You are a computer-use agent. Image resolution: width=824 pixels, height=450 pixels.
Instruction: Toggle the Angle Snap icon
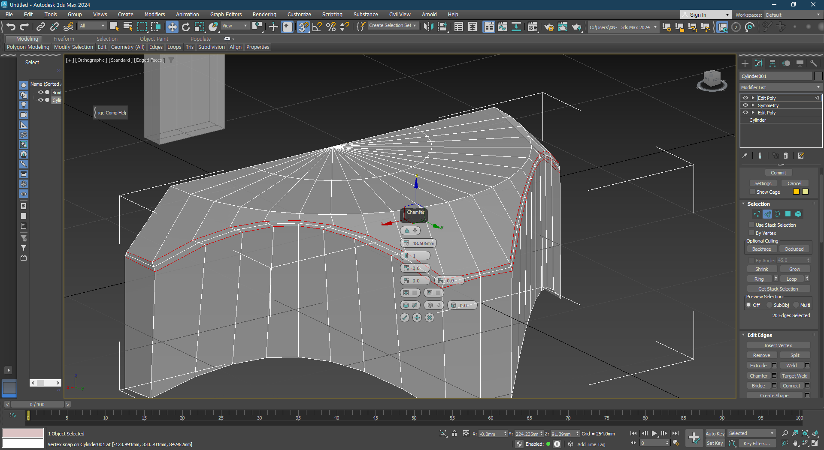[317, 27]
